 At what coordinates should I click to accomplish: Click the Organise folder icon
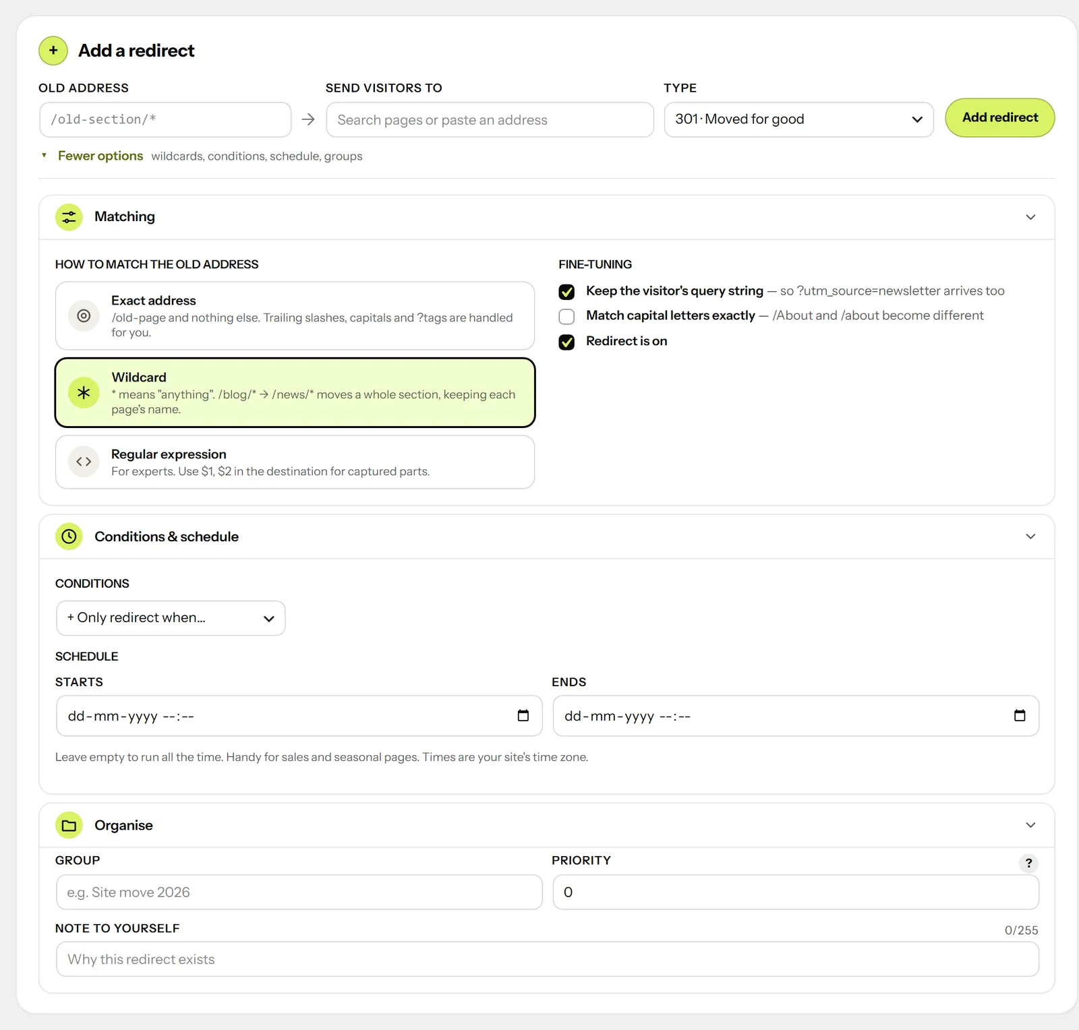pos(69,825)
